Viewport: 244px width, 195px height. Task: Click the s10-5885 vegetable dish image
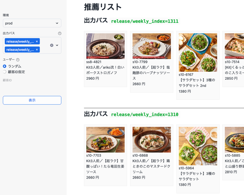click(x=234, y=140)
